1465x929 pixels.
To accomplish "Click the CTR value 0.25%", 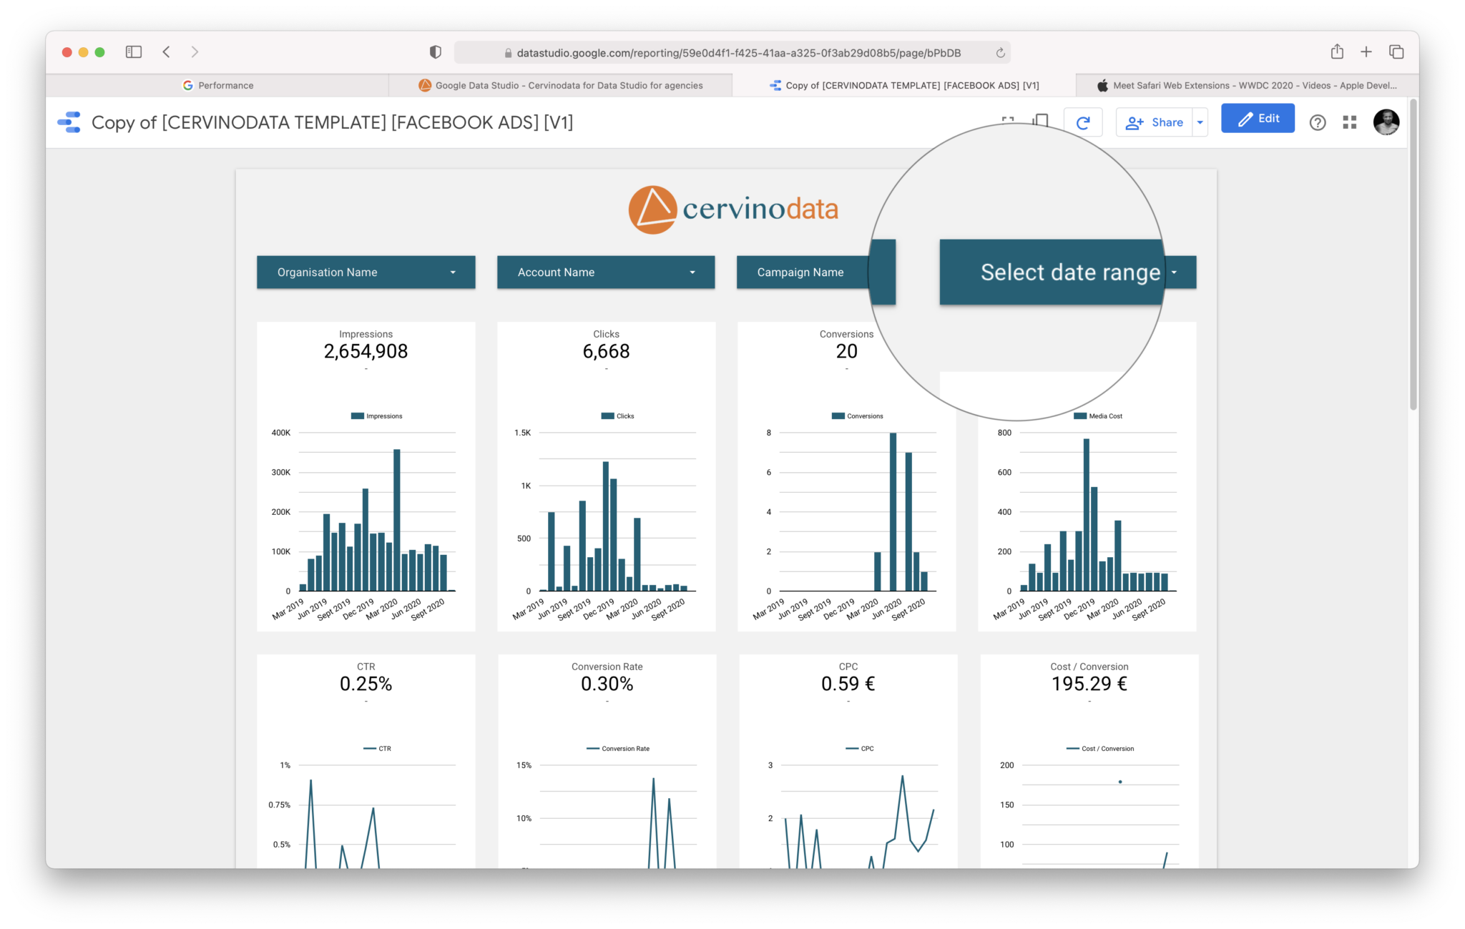I will [x=366, y=684].
